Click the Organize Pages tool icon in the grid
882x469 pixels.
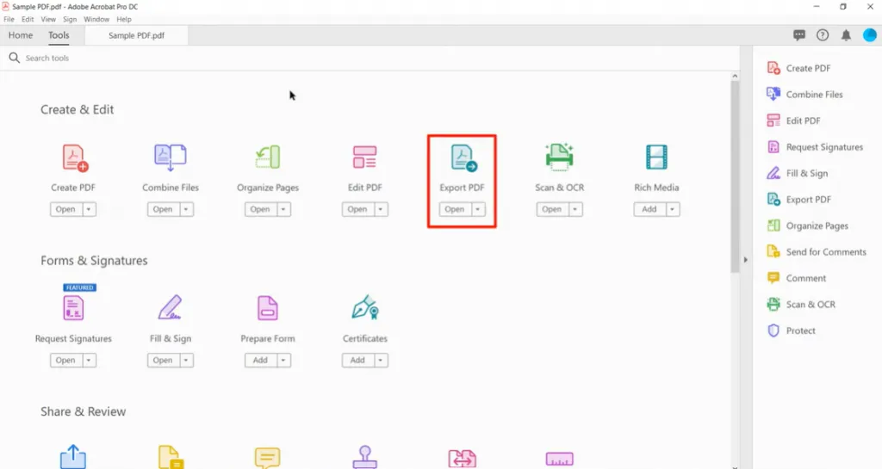(x=268, y=157)
